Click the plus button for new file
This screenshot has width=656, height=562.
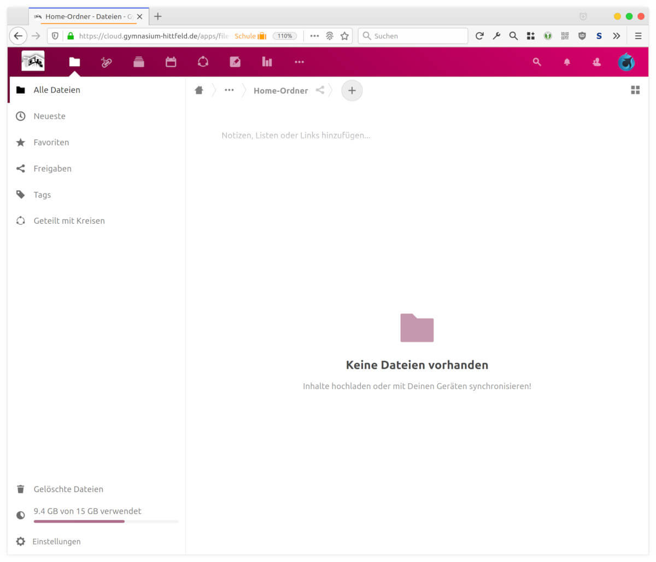(352, 90)
